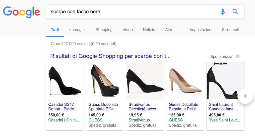Click the 495,00 € price
Image resolution: width=255 pixels, height=136 pixels.
tap(217, 115)
